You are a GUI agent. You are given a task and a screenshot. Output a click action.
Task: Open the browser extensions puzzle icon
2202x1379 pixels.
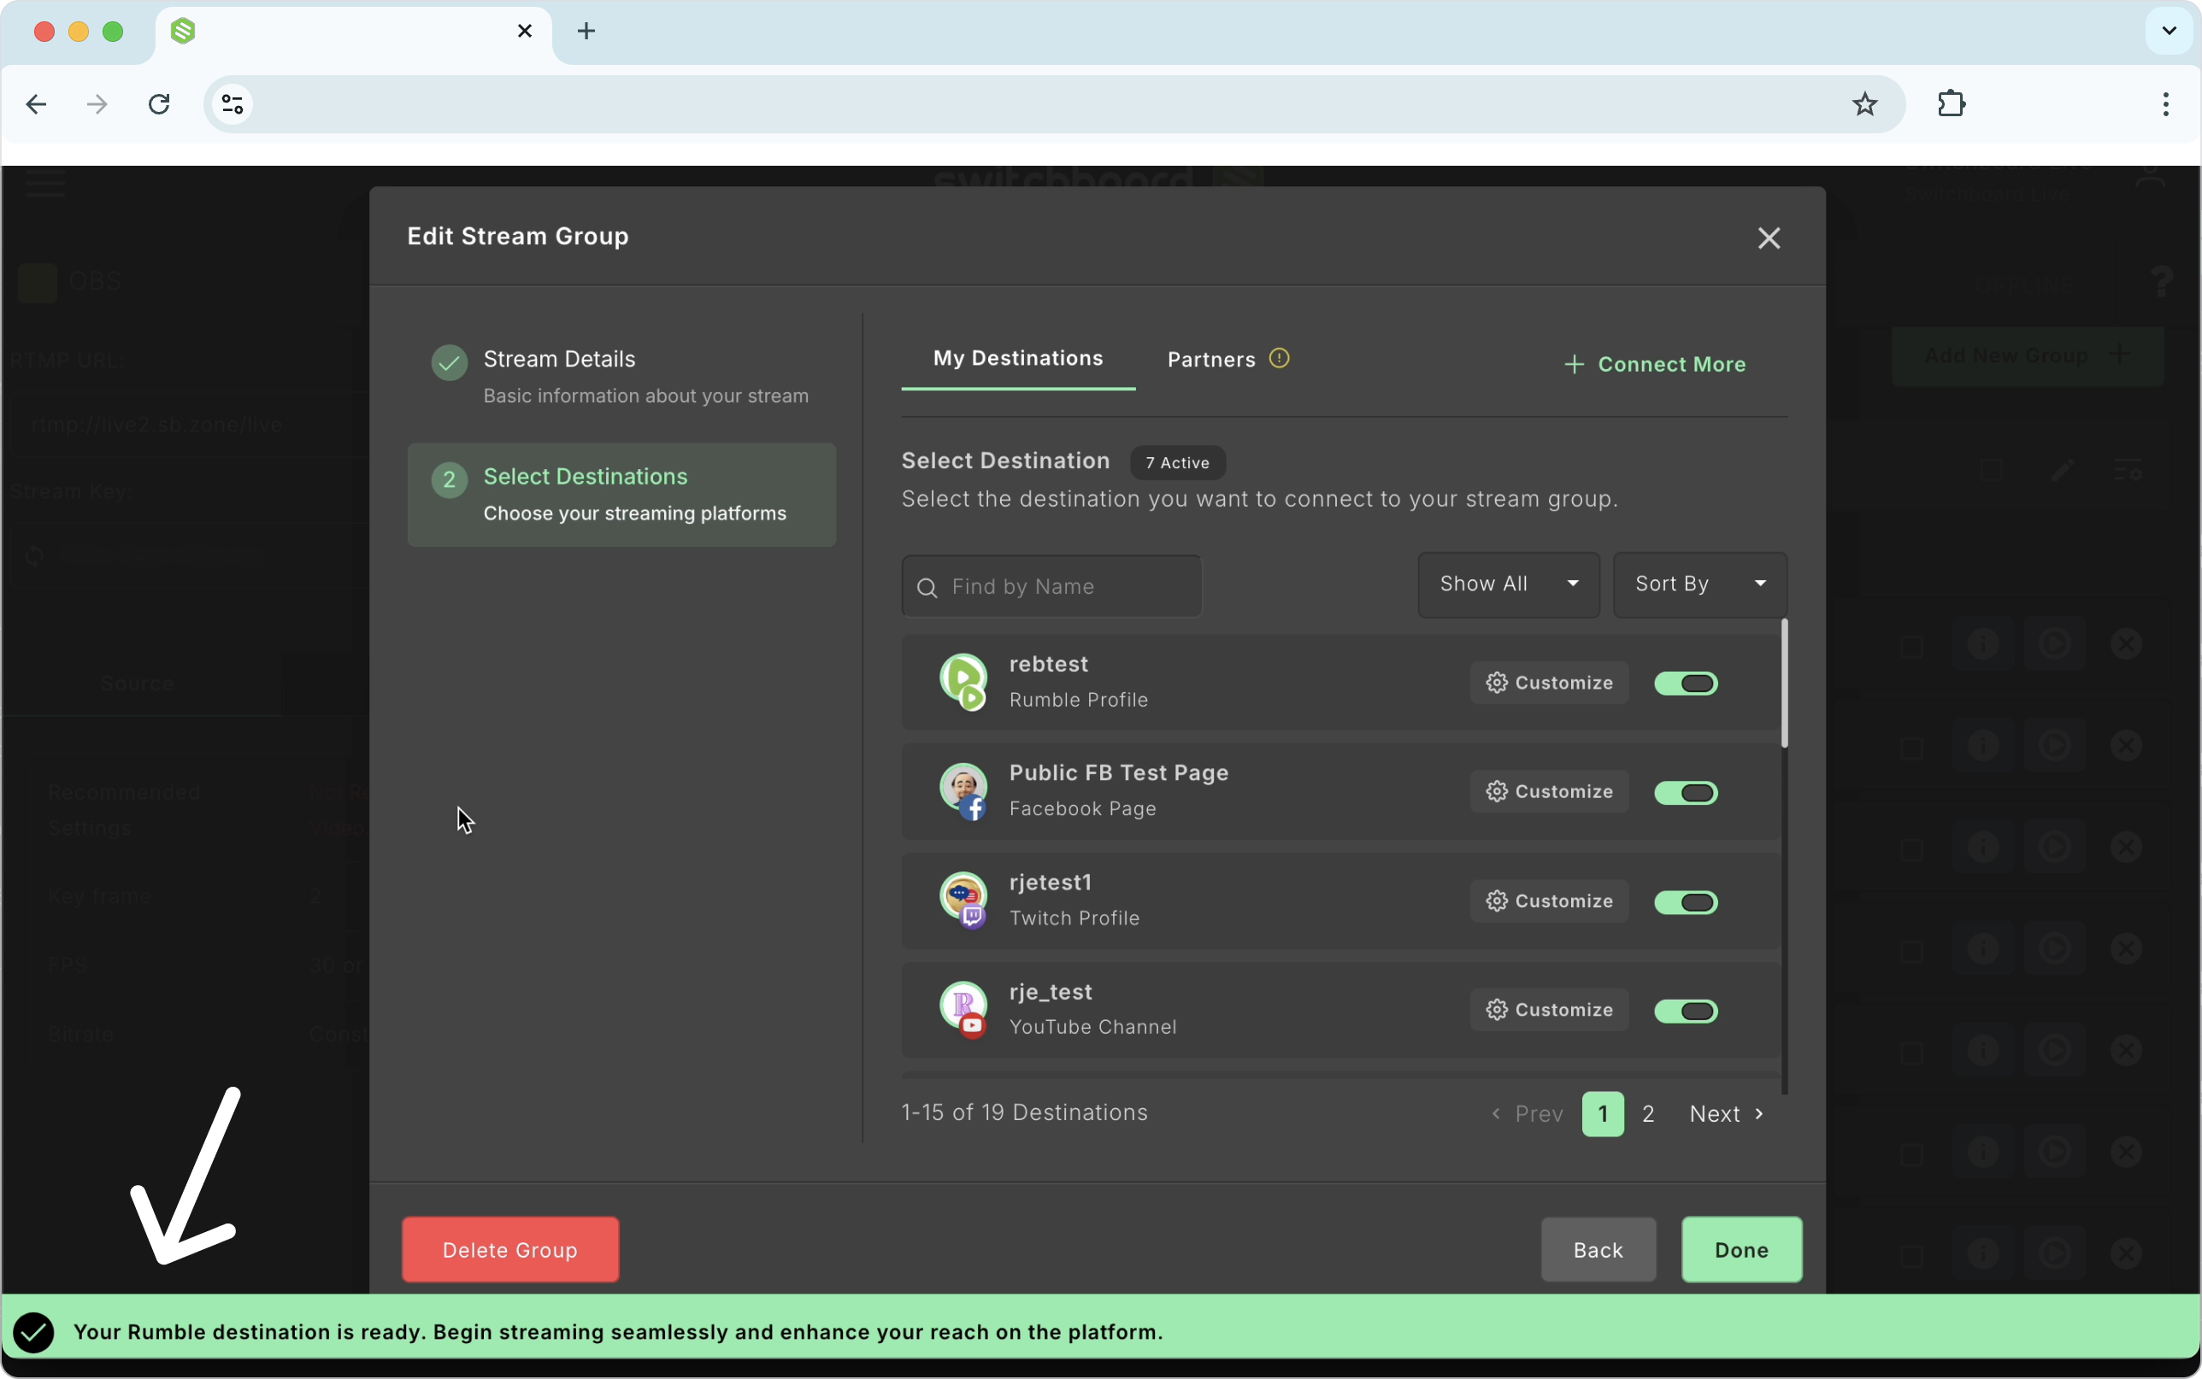pos(1952,104)
